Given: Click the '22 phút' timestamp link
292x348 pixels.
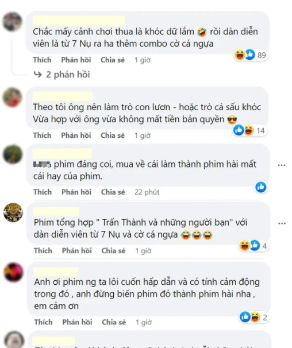Looking at the screenshot, I should (x=147, y=192).
